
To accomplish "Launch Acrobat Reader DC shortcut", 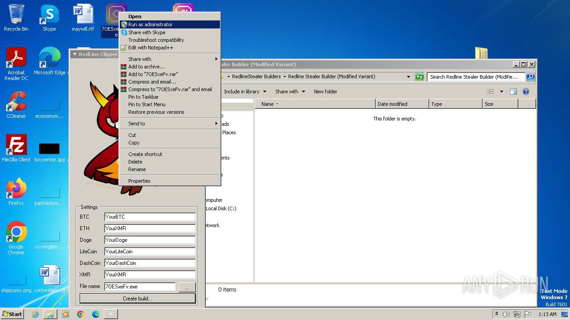I will [16, 64].
